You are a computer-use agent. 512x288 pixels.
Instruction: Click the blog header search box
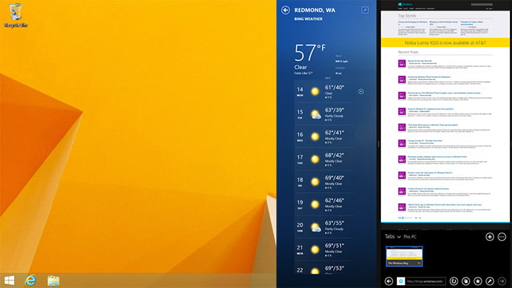click(482, 5)
